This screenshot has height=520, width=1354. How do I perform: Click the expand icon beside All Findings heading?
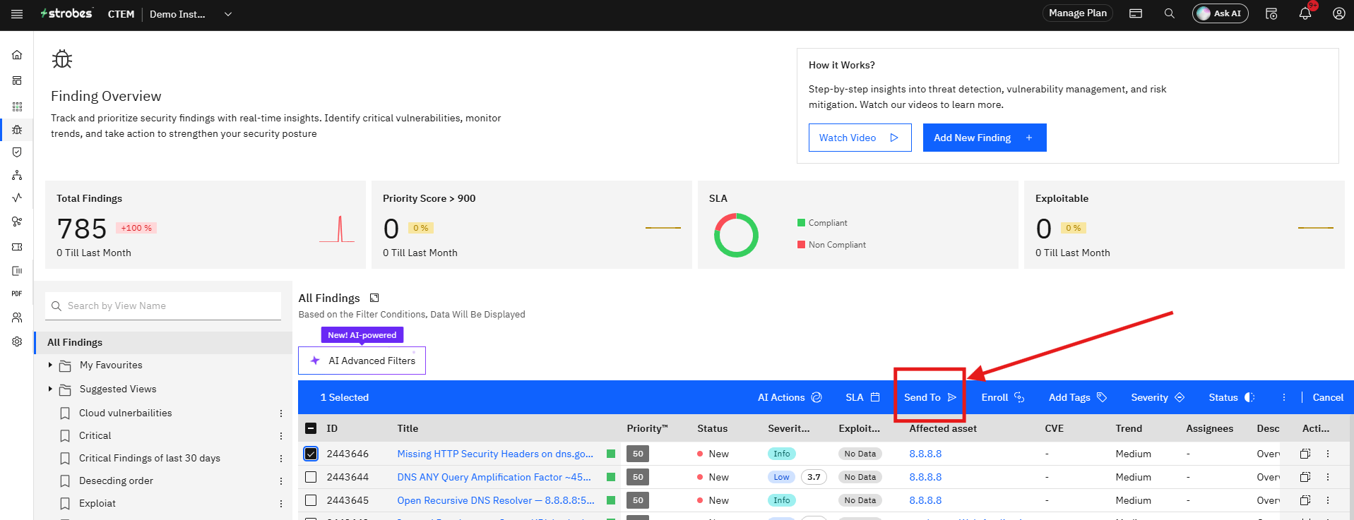point(374,298)
